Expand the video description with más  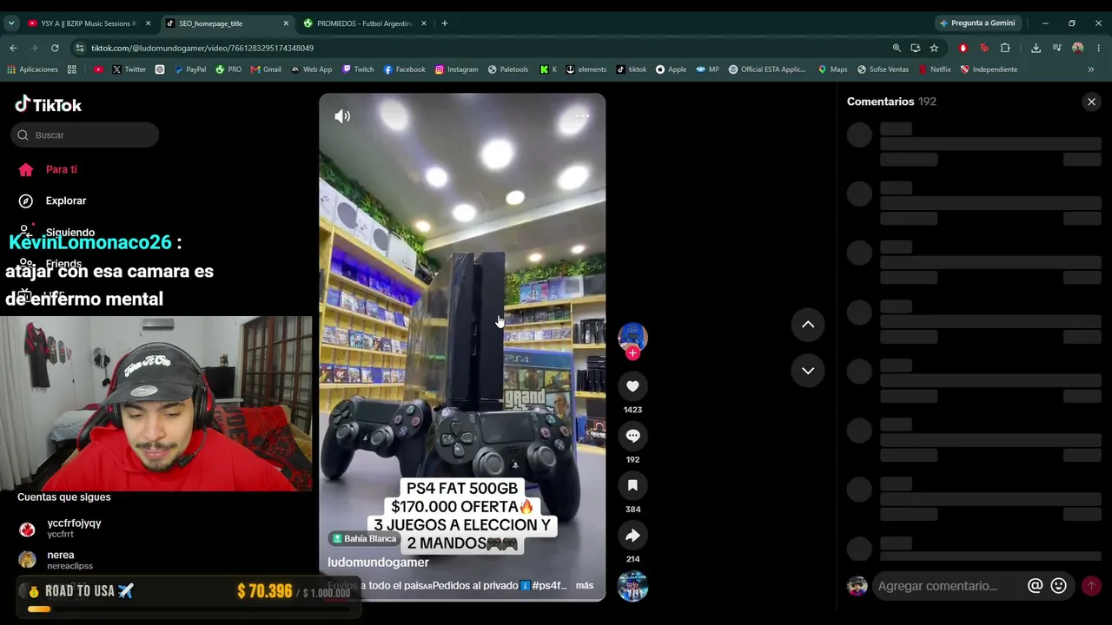coord(585,585)
